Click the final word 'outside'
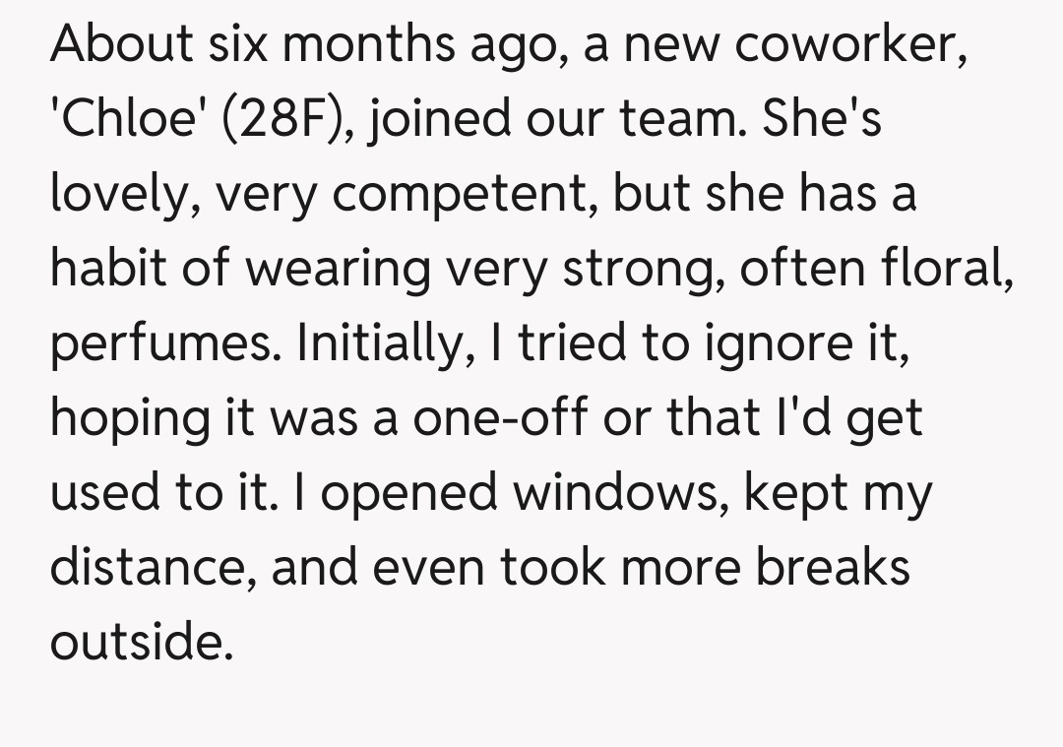 point(142,643)
